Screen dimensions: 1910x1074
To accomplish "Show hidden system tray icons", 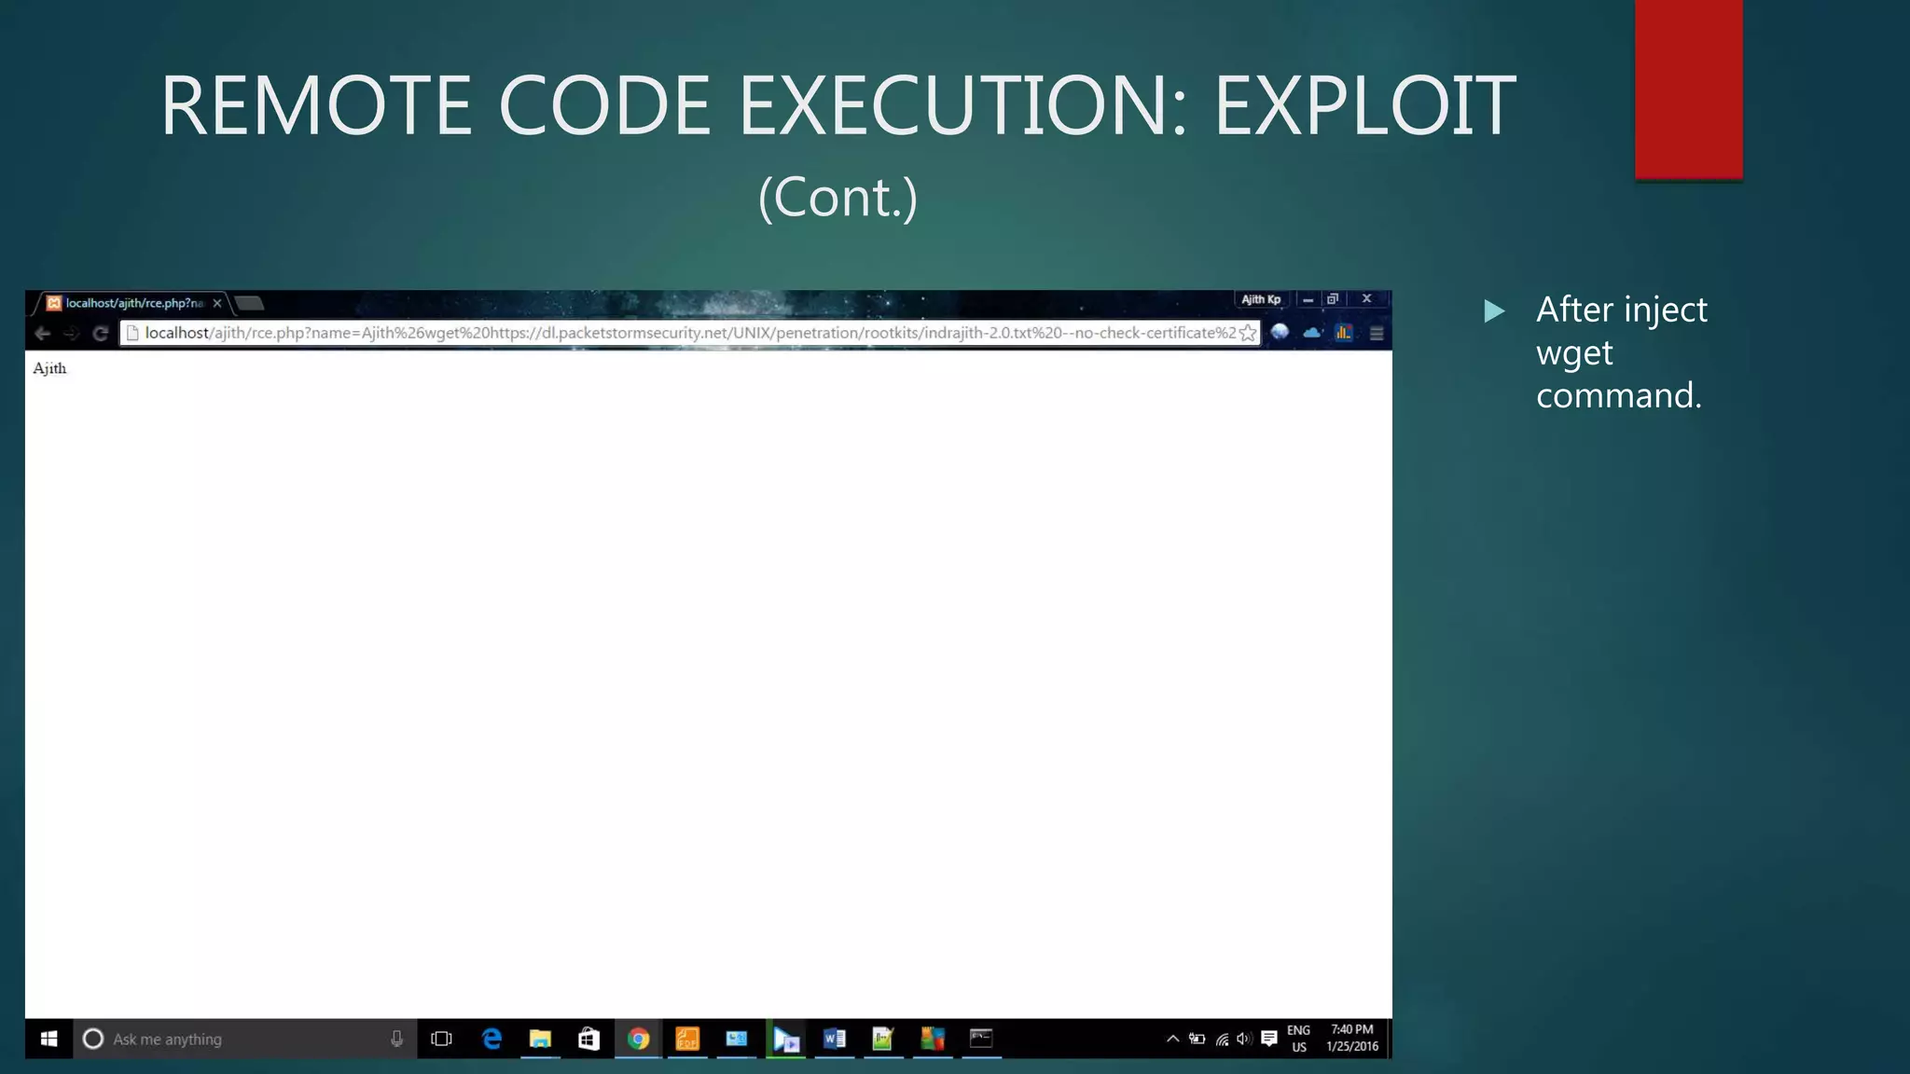I will pyautogui.click(x=1173, y=1039).
